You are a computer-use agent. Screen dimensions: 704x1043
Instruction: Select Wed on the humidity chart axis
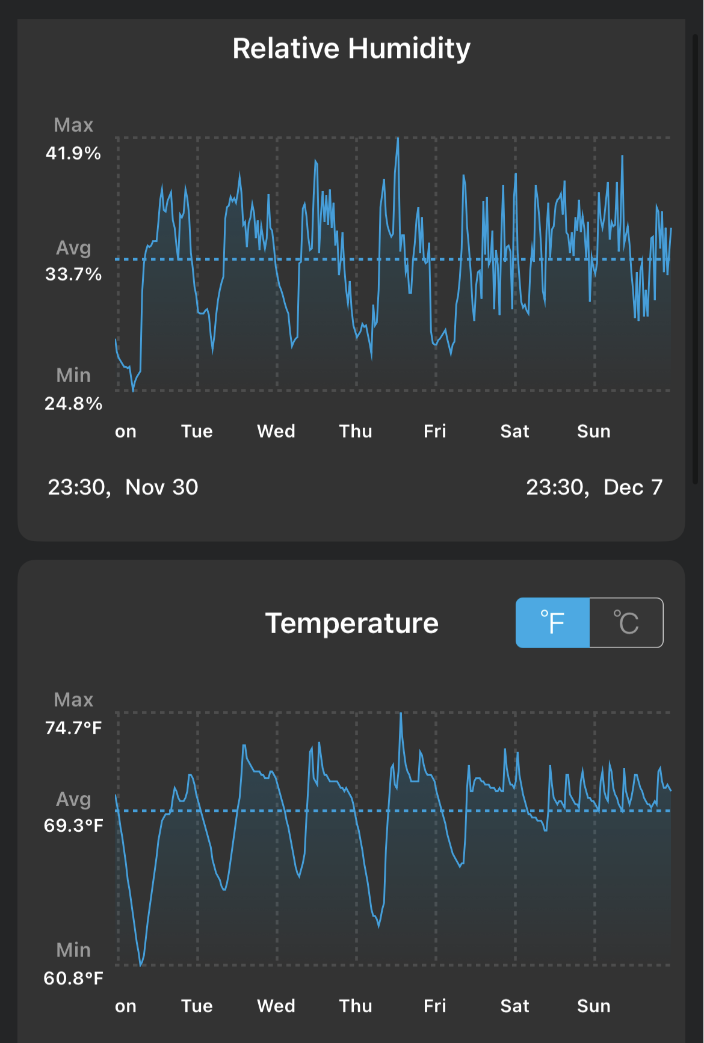click(x=276, y=431)
